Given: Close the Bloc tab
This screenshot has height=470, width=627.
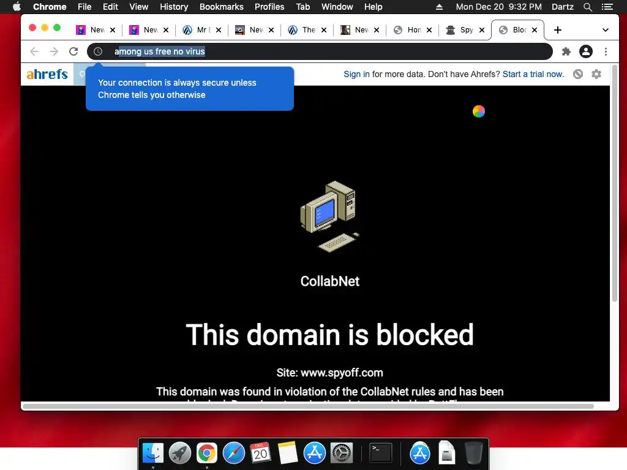Looking at the screenshot, I should point(535,30).
